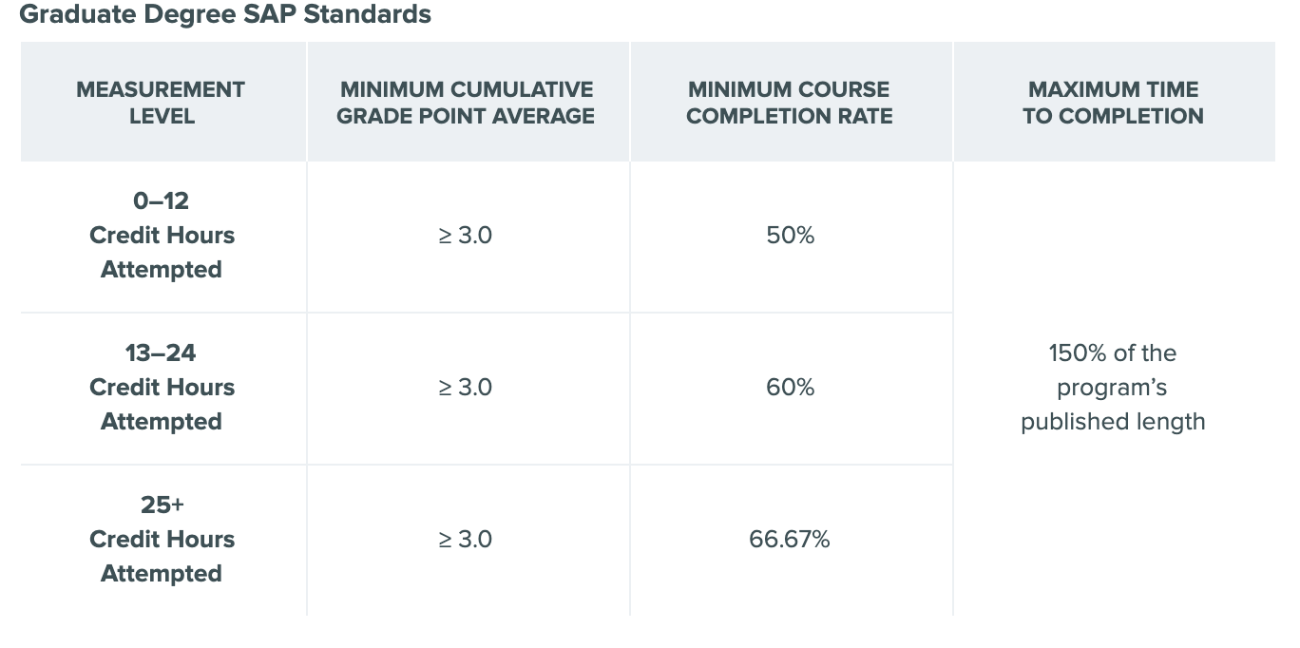Click the word 'Attempted' in the 13–24 row
1300x648 pixels.
(x=162, y=422)
